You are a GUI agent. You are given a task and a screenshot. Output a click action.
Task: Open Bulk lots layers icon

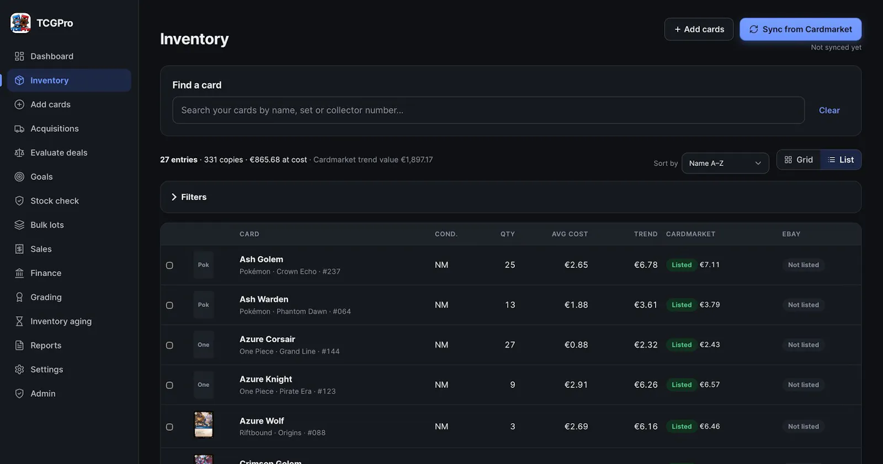[19, 225]
